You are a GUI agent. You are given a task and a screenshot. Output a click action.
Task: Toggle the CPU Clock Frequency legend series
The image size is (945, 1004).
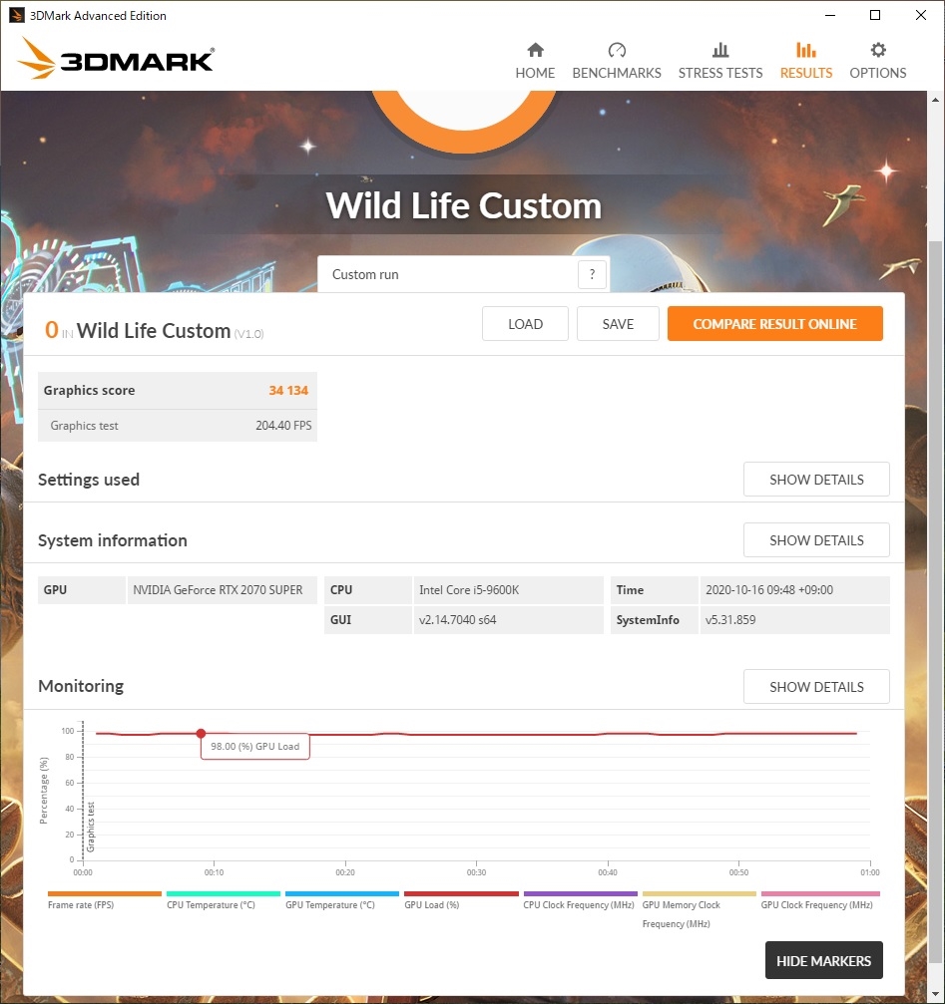(x=580, y=900)
